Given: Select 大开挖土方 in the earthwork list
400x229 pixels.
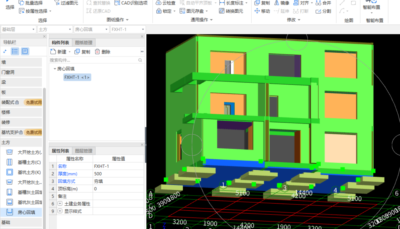Looking at the screenshot, I should pos(24,152).
